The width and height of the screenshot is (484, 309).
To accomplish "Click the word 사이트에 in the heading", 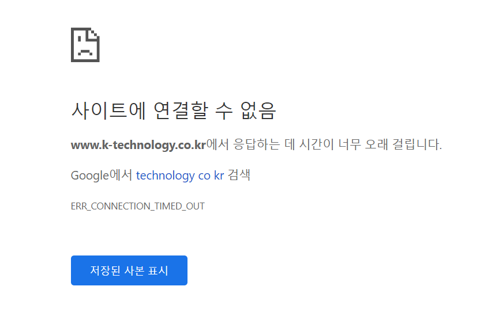I will coord(108,110).
